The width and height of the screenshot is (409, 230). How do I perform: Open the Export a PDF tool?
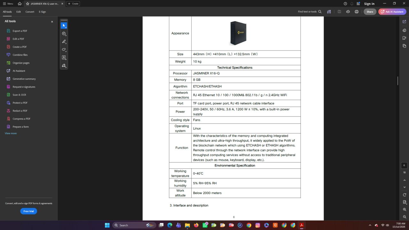pos(20,31)
